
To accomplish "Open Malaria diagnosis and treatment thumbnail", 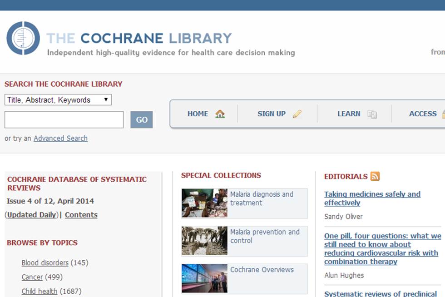I will pyautogui.click(x=205, y=203).
